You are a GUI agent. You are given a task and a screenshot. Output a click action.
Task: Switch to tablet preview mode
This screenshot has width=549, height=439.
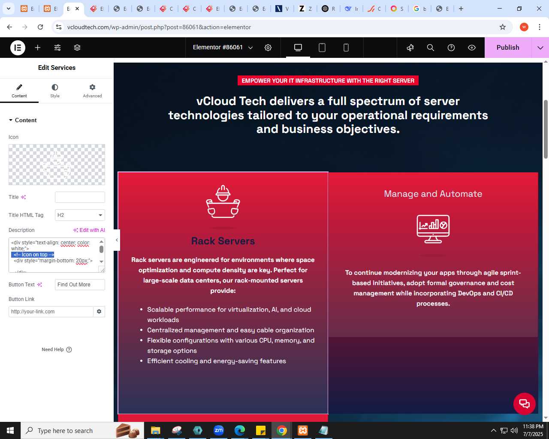coord(322,48)
